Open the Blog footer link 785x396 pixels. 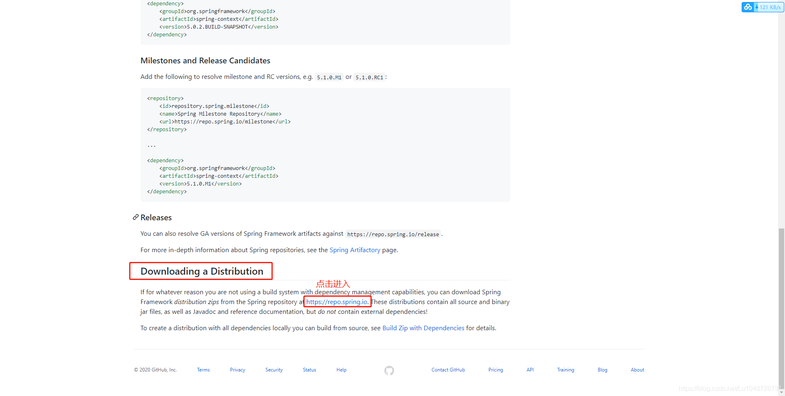[x=602, y=370]
